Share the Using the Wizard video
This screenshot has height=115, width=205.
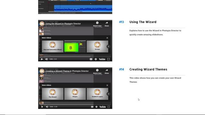(x=107, y=24)
